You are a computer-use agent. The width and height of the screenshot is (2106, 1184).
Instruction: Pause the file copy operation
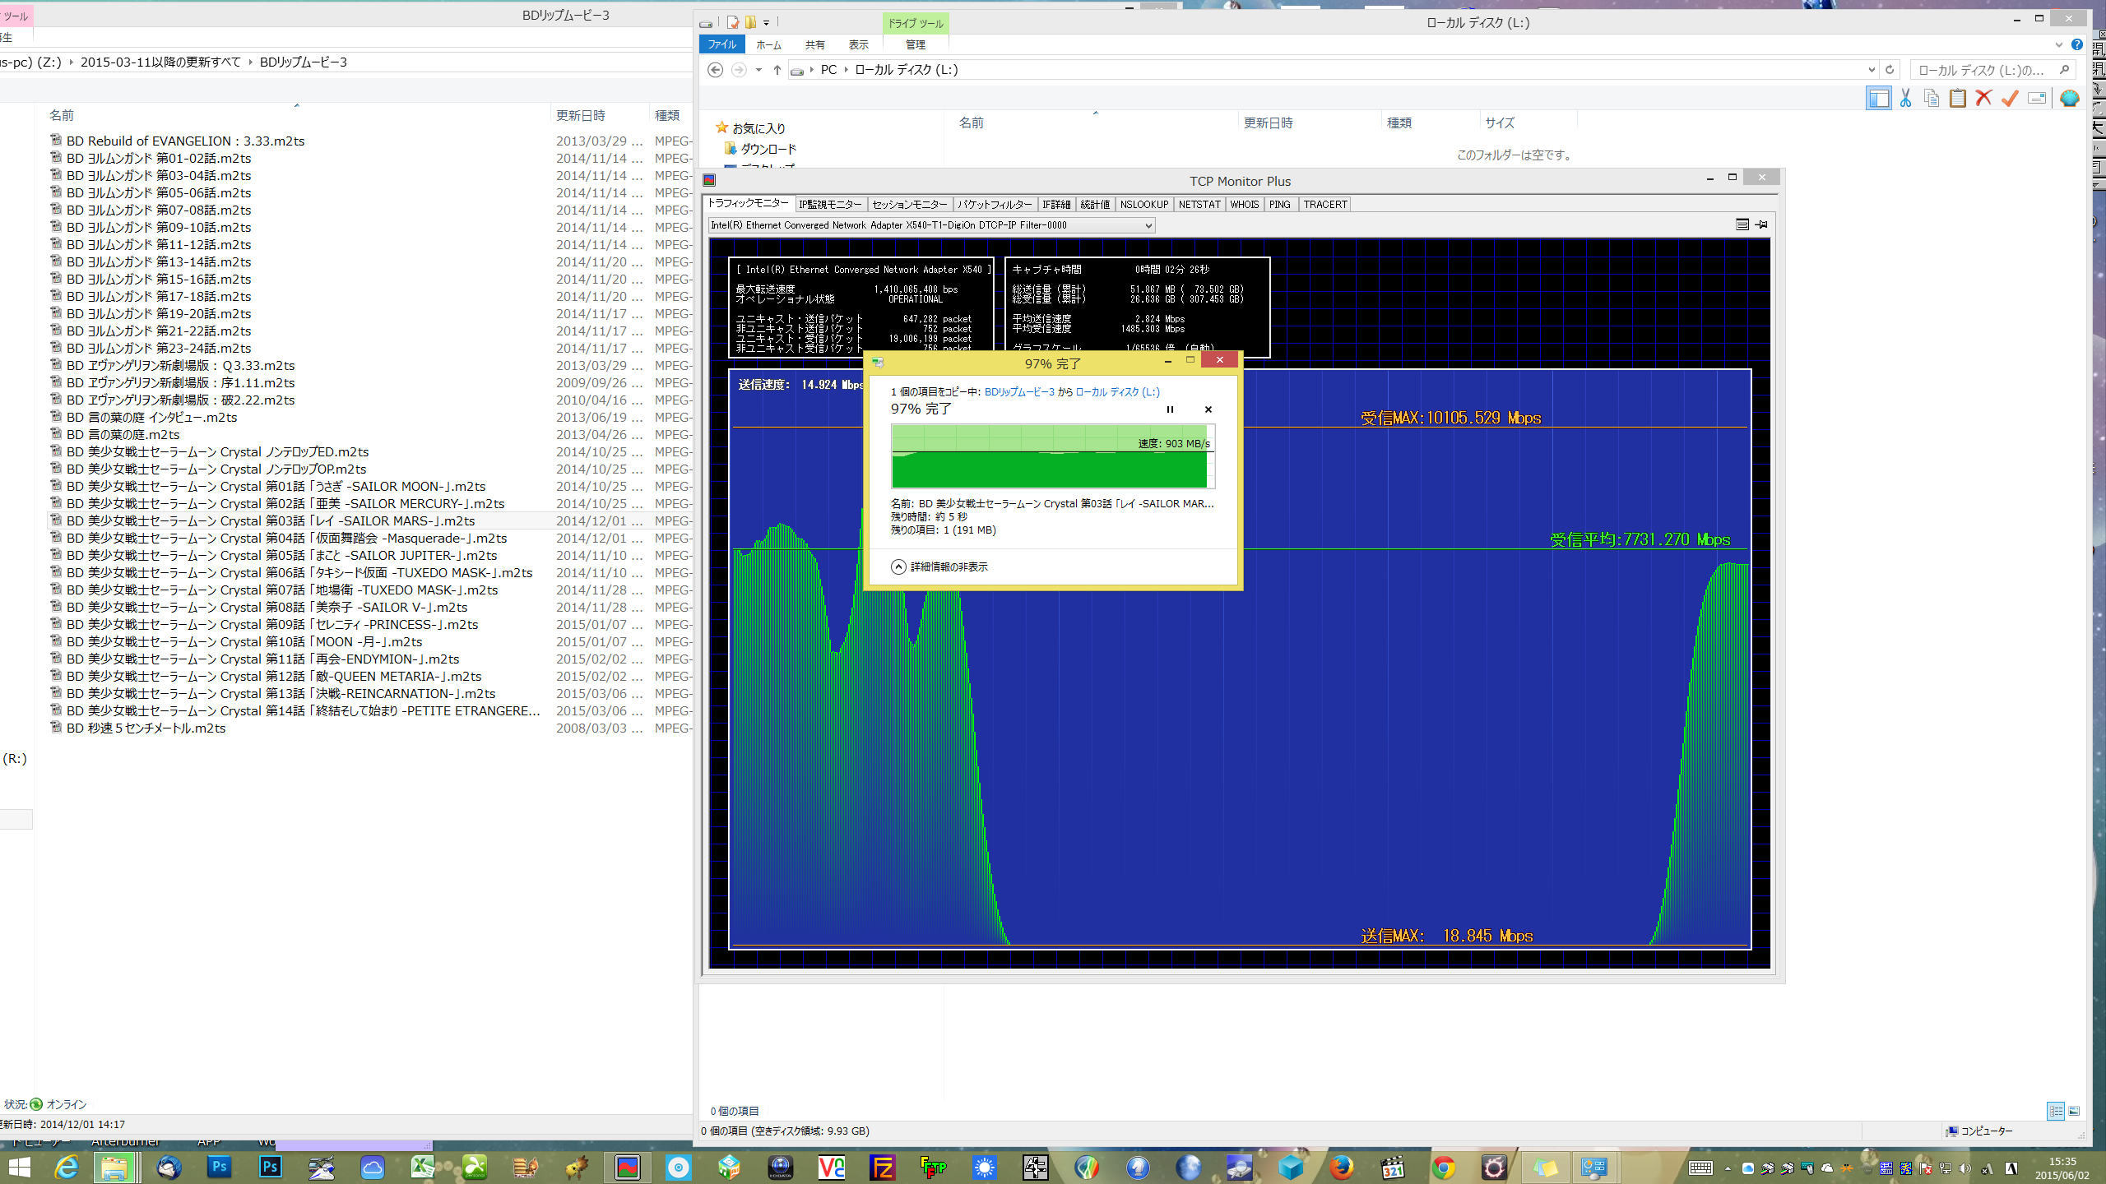pyautogui.click(x=1170, y=409)
